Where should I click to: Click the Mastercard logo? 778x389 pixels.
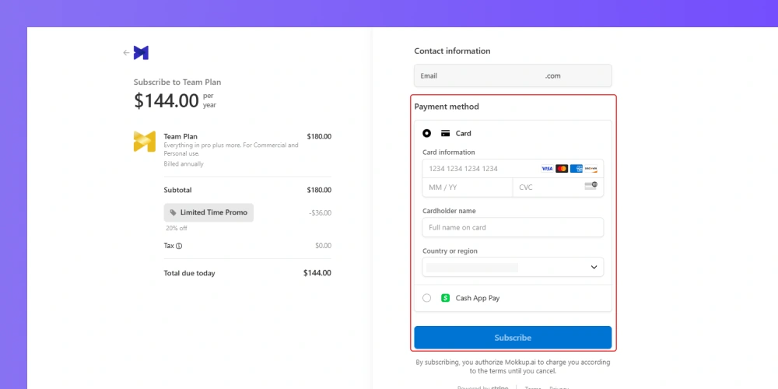562,169
